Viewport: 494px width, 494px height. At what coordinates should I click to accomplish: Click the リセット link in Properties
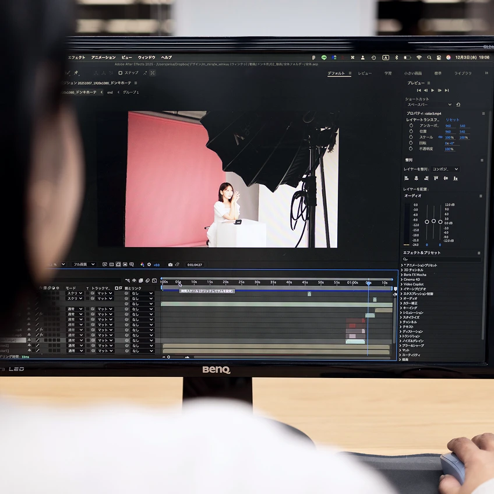click(452, 119)
